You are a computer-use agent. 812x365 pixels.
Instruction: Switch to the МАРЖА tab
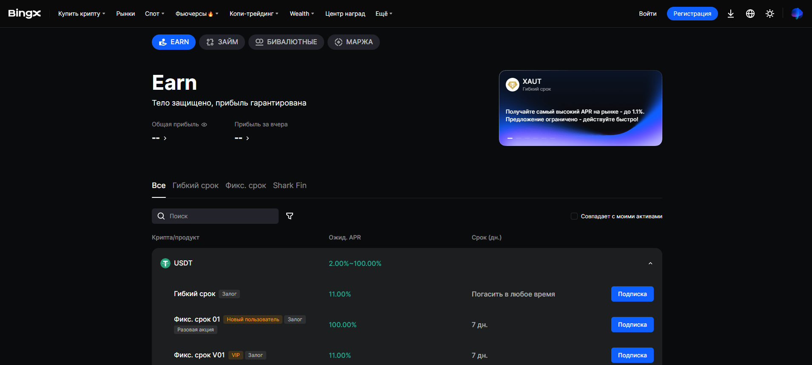[x=353, y=42]
